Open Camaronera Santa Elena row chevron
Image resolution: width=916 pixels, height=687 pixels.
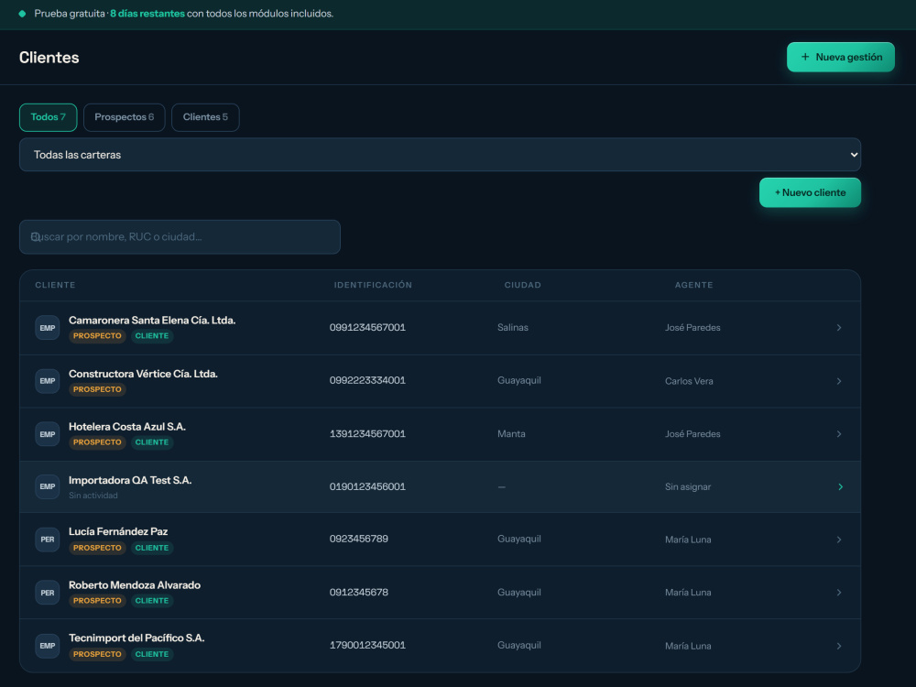(x=839, y=328)
